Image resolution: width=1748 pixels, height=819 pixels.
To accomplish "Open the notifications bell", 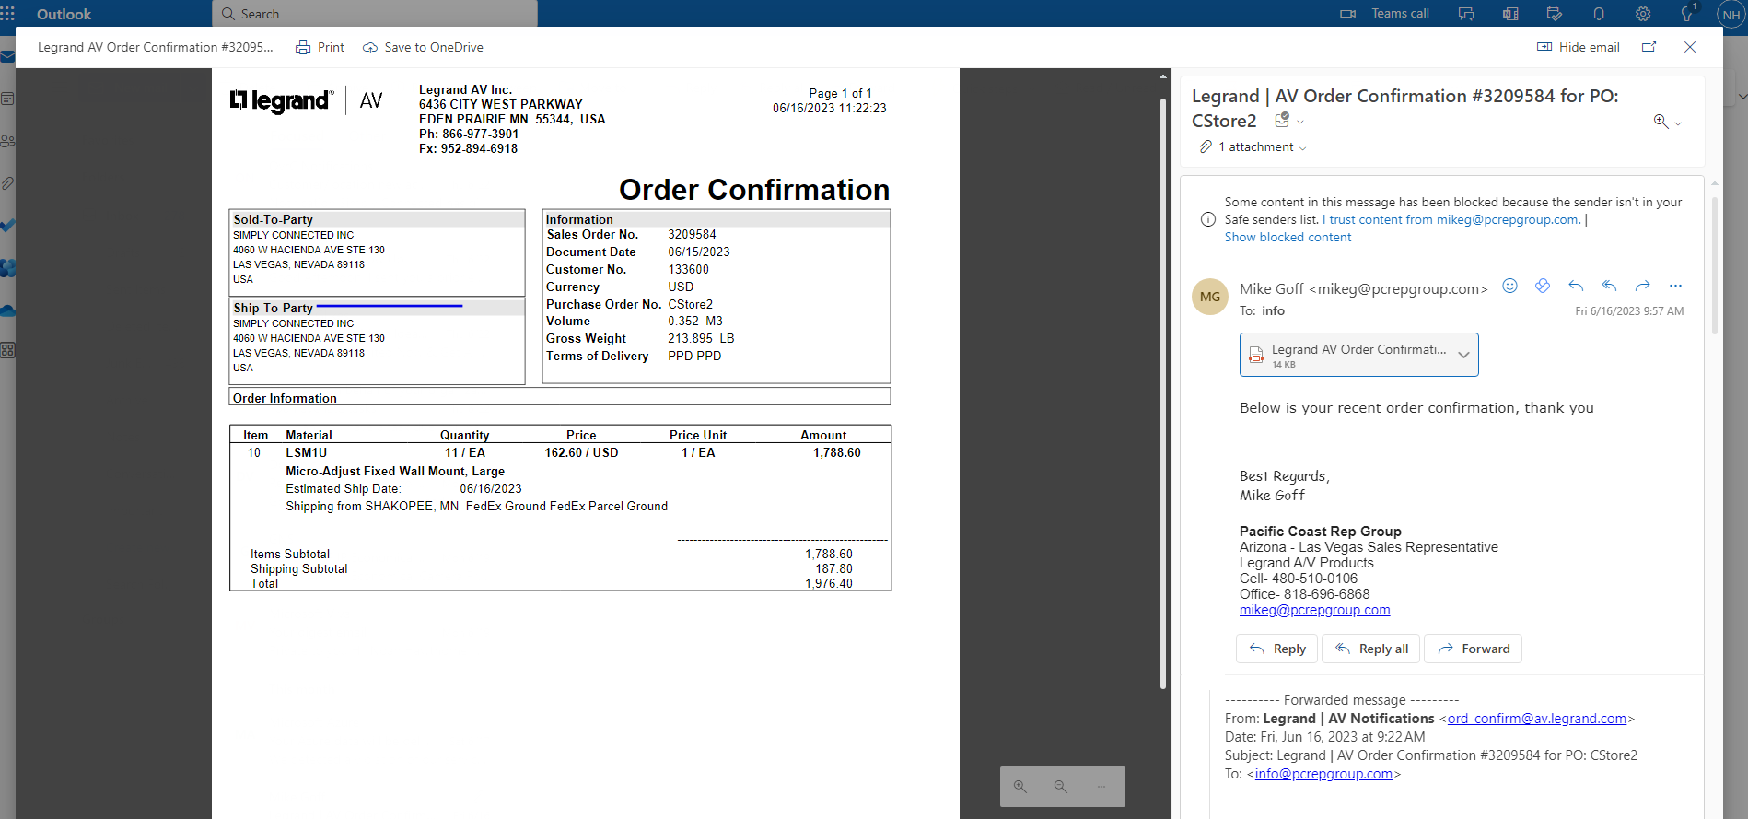I will (x=1599, y=14).
